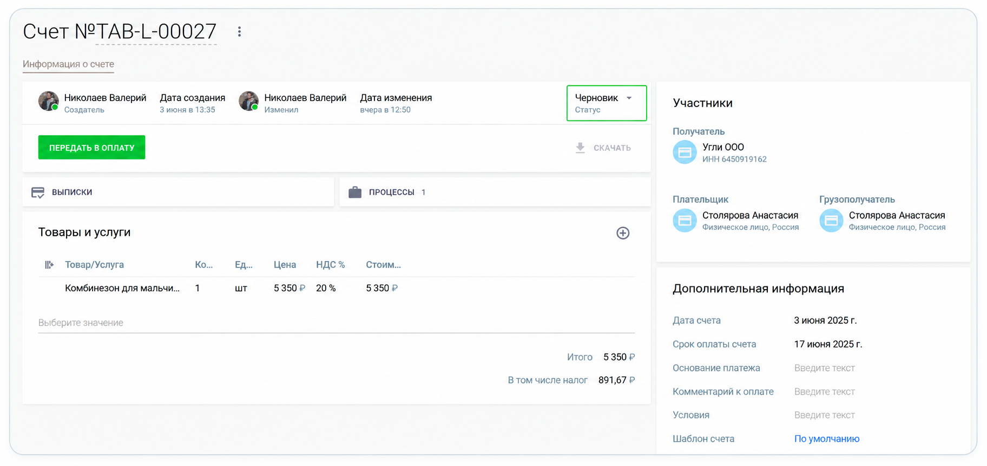This screenshot has height=466, width=987.
Task: Click the download arrow icon
Action: coord(580,148)
